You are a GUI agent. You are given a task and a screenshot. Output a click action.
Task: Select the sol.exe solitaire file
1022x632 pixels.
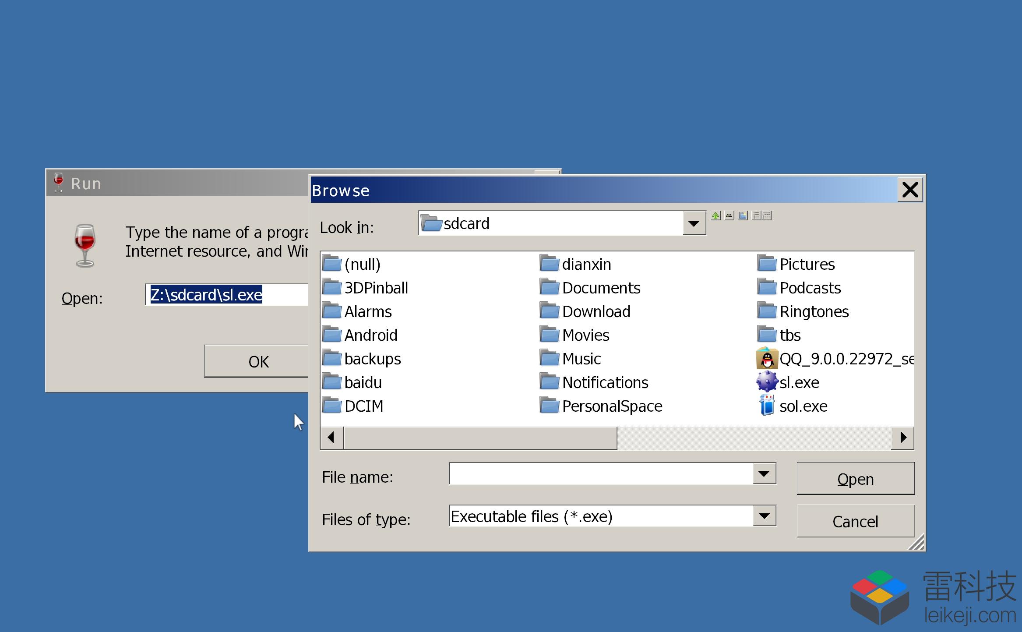coord(793,406)
